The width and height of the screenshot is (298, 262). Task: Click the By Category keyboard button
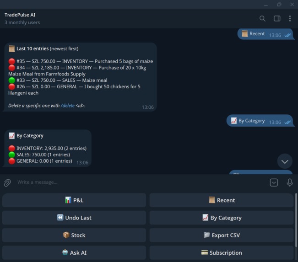click(222, 218)
